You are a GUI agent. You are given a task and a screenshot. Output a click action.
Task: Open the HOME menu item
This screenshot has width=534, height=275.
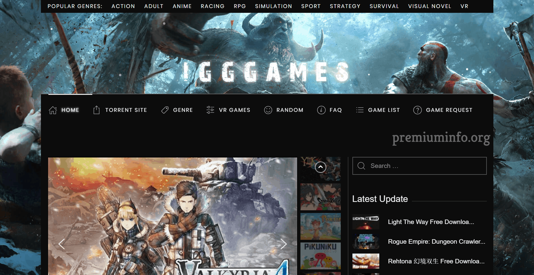70,110
